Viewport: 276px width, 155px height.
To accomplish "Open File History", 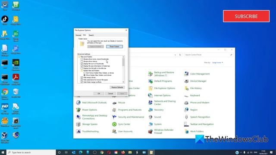I will (193, 88).
